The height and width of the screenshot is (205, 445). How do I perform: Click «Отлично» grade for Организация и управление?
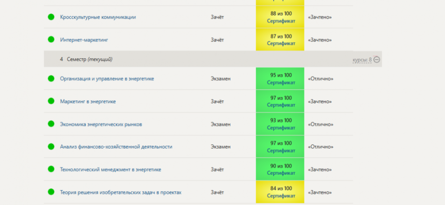pyautogui.click(x=321, y=79)
